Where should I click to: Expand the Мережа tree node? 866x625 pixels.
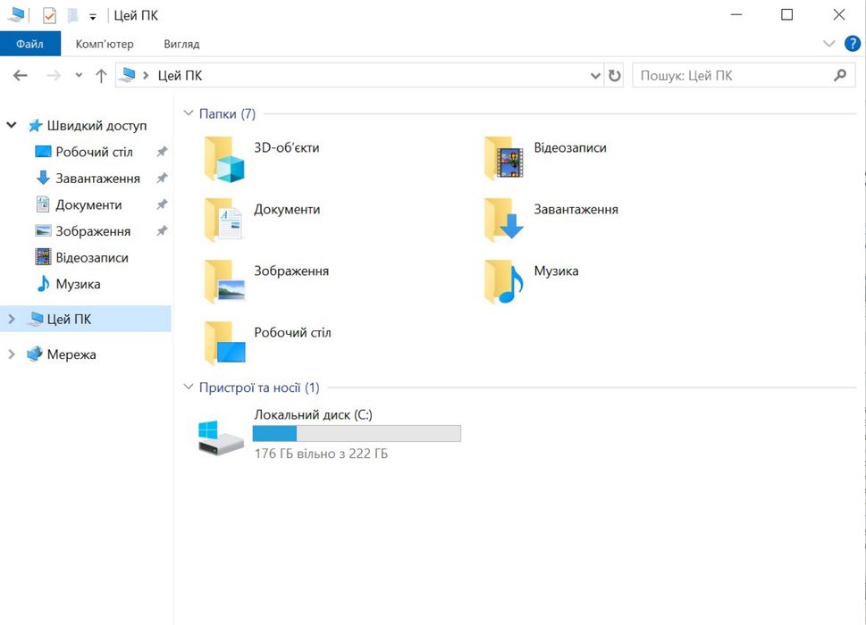pos(12,354)
